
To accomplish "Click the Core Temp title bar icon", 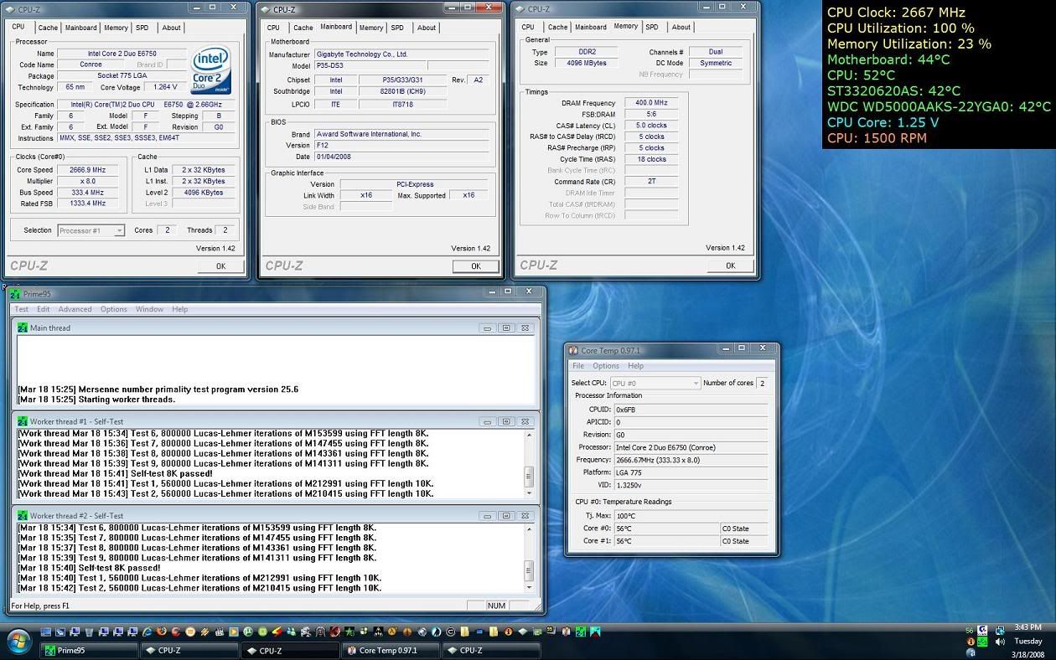I will (x=573, y=350).
